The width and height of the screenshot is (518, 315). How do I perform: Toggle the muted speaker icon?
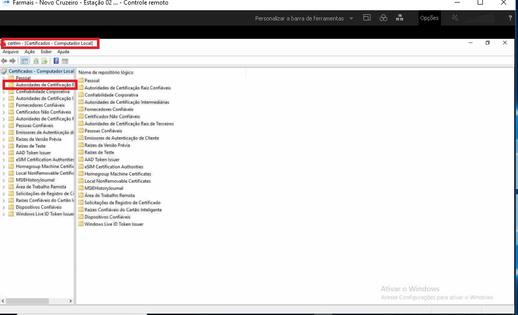(455, 18)
